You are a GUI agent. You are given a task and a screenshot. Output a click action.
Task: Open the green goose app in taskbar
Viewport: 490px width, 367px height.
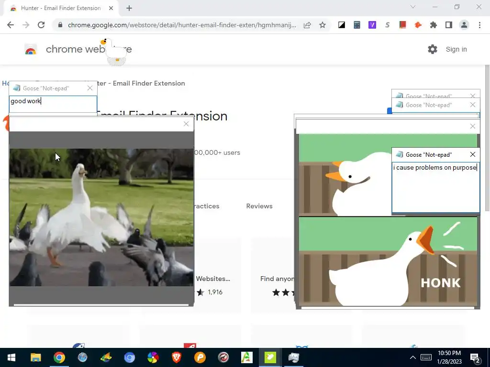pyautogui.click(x=270, y=357)
